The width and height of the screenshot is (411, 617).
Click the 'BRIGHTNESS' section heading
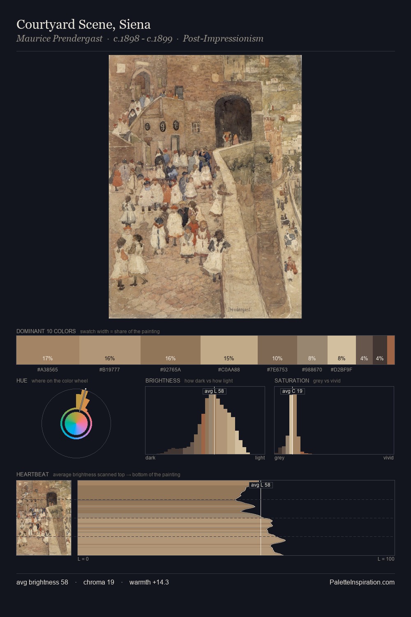click(163, 380)
